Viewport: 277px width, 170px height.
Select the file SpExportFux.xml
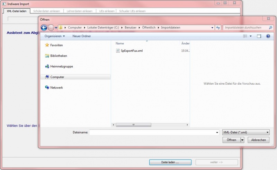pyautogui.click(x=132, y=51)
